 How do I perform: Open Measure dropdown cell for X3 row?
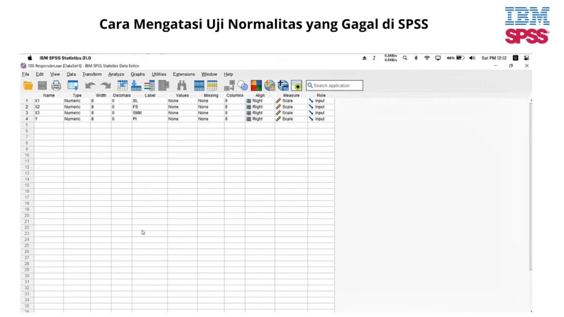click(x=291, y=113)
